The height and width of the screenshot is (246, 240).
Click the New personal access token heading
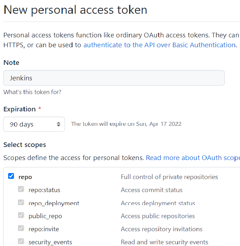coord(75,10)
